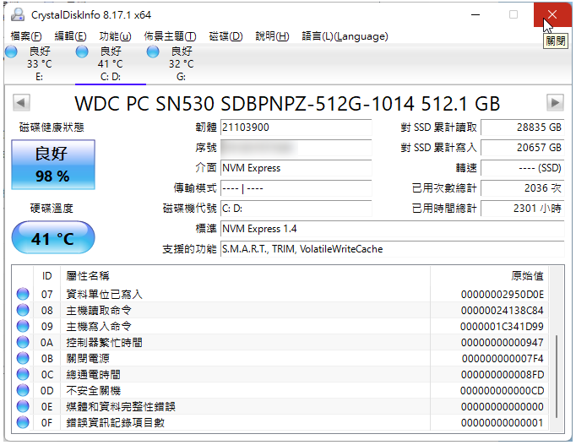Select drive C: D: status tab

pos(110,64)
